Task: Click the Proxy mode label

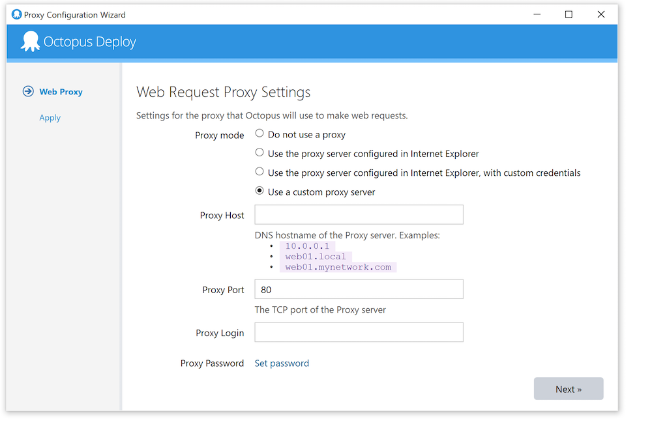Action: click(220, 135)
